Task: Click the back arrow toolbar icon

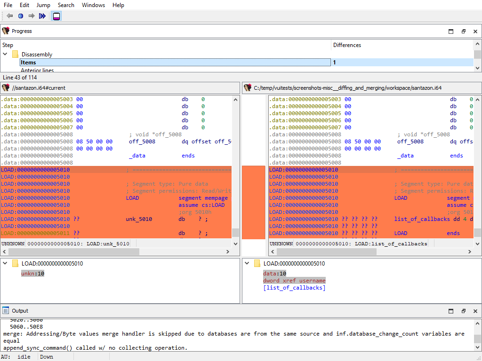Action: coord(10,16)
